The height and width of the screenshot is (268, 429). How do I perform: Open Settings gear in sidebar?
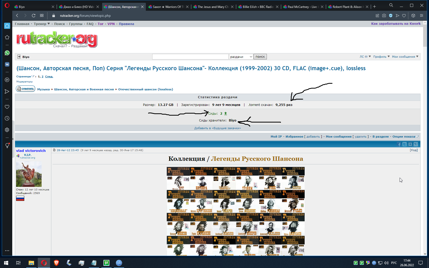pyautogui.click(x=7, y=130)
